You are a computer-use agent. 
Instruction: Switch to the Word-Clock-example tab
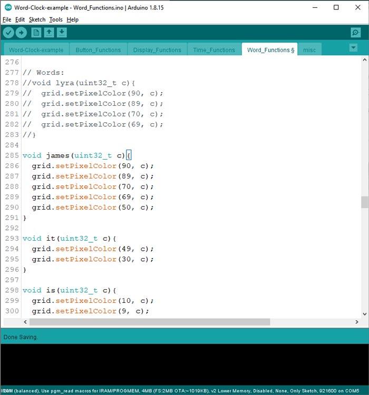pos(36,50)
